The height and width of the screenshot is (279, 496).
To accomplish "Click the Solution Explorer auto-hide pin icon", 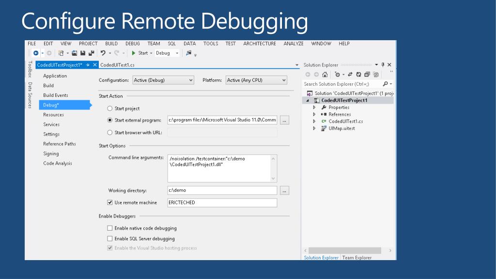I will coord(383,65).
